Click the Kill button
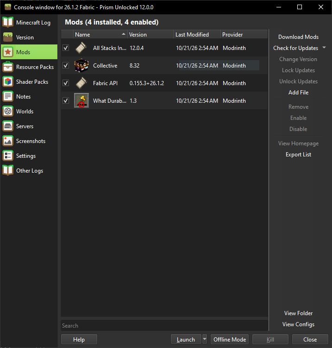This screenshot has height=348, width=332. point(270,339)
